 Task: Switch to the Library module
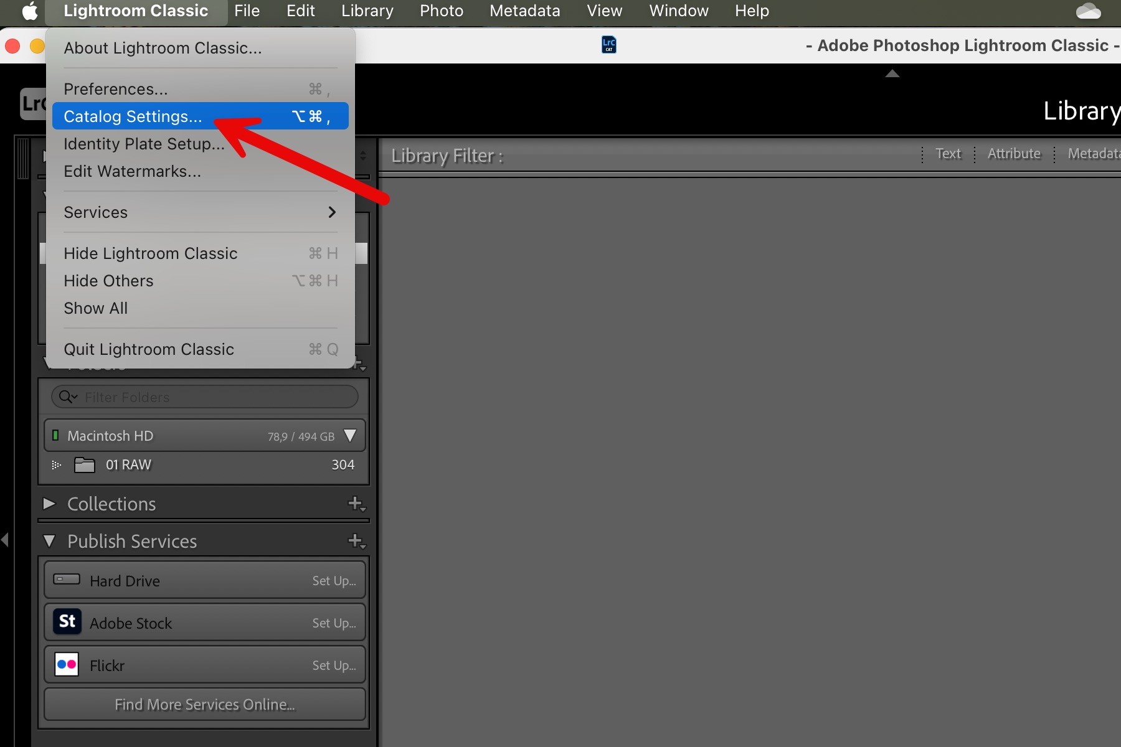point(1082,111)
